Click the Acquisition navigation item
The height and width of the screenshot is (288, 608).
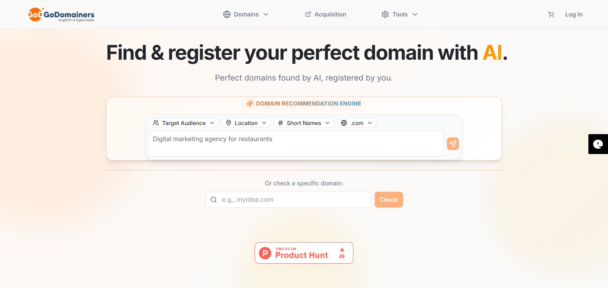click(330, 14)
